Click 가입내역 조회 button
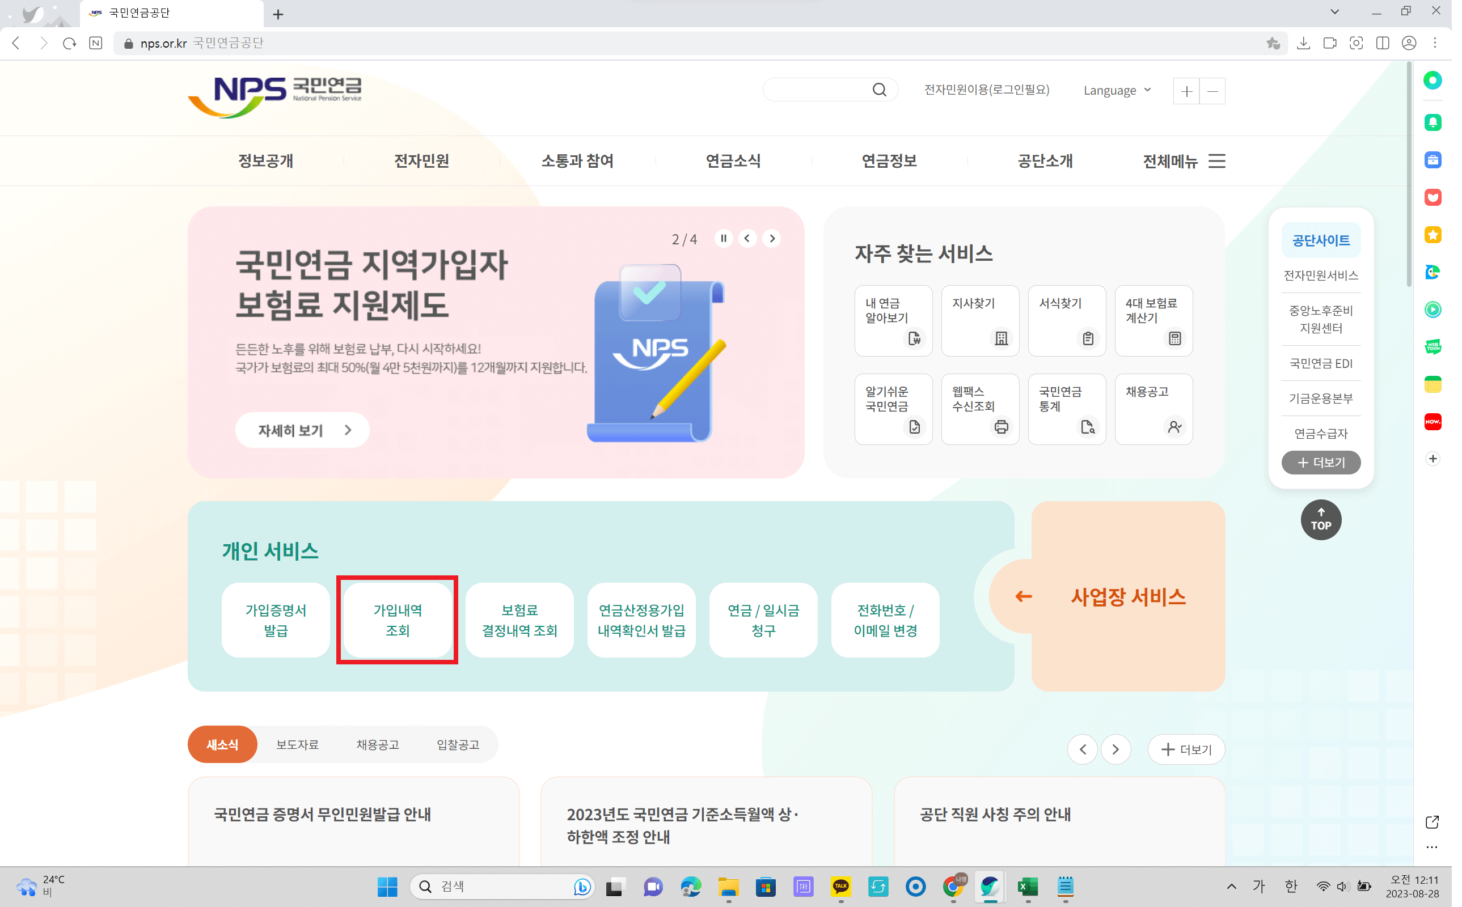The height and width of the screenshot is (907, 1462). (397, 620)
